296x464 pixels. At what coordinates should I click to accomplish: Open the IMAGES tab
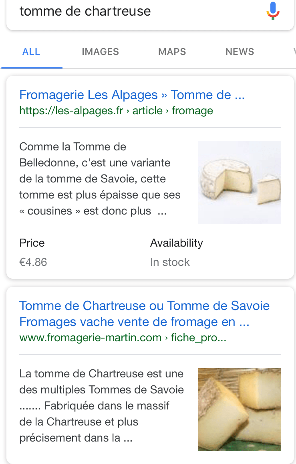click(x=100, y=52)
